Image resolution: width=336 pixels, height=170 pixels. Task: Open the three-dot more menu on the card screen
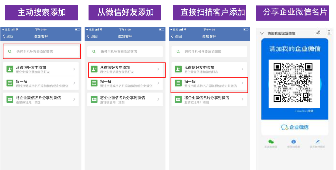coord(329,32)
